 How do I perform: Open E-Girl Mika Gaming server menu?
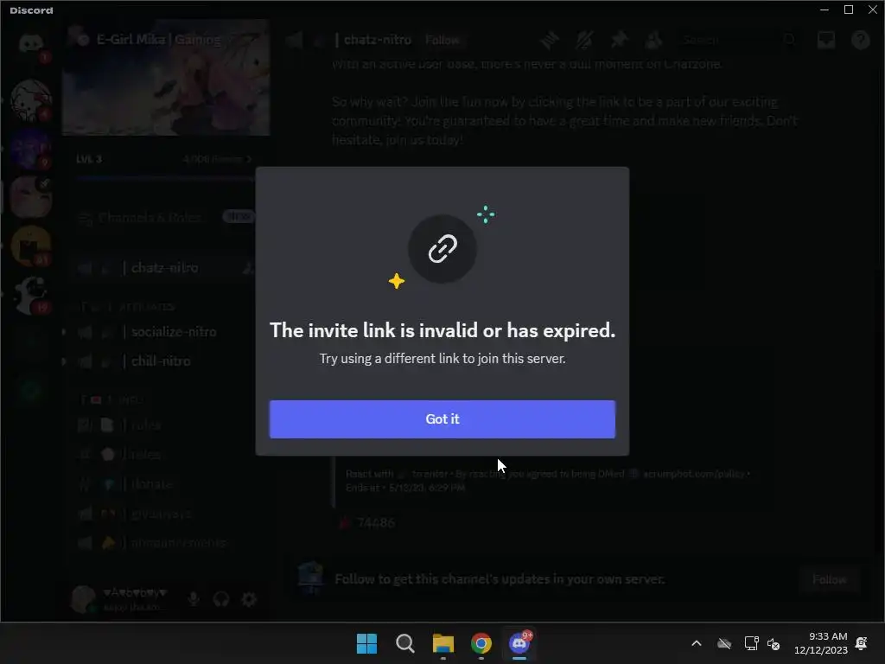click(158, 40)
